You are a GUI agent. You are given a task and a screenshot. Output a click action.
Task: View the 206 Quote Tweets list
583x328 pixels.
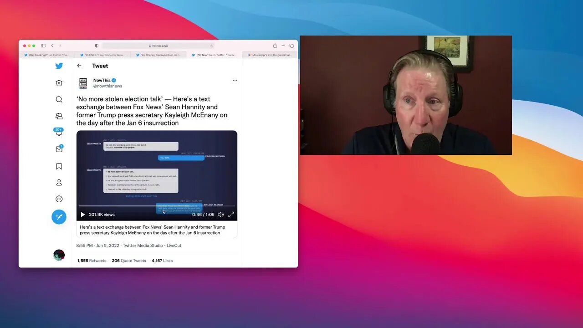(129, 261)
